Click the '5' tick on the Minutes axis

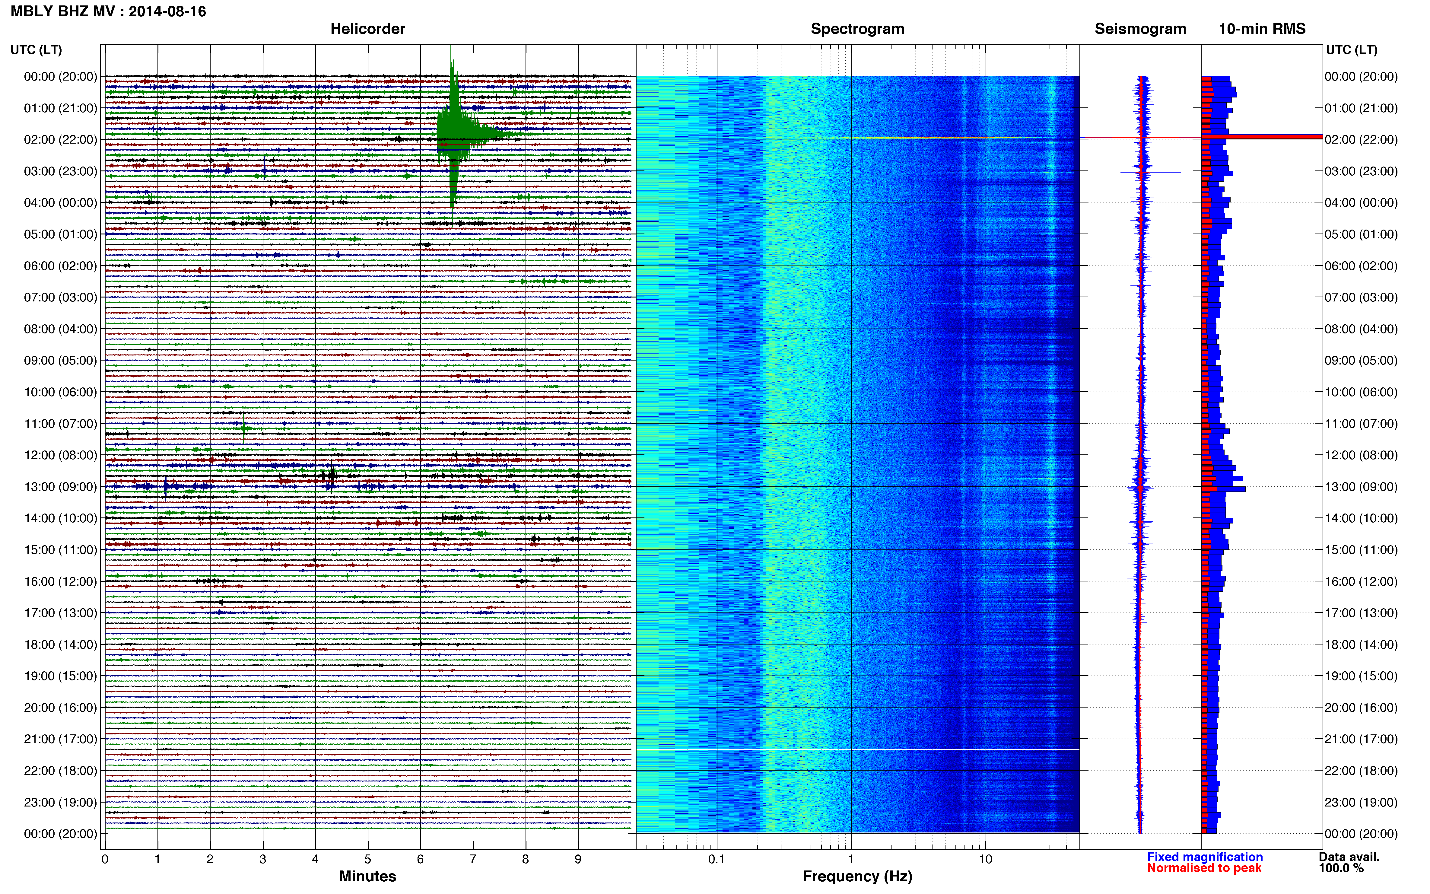pos(368,859)
